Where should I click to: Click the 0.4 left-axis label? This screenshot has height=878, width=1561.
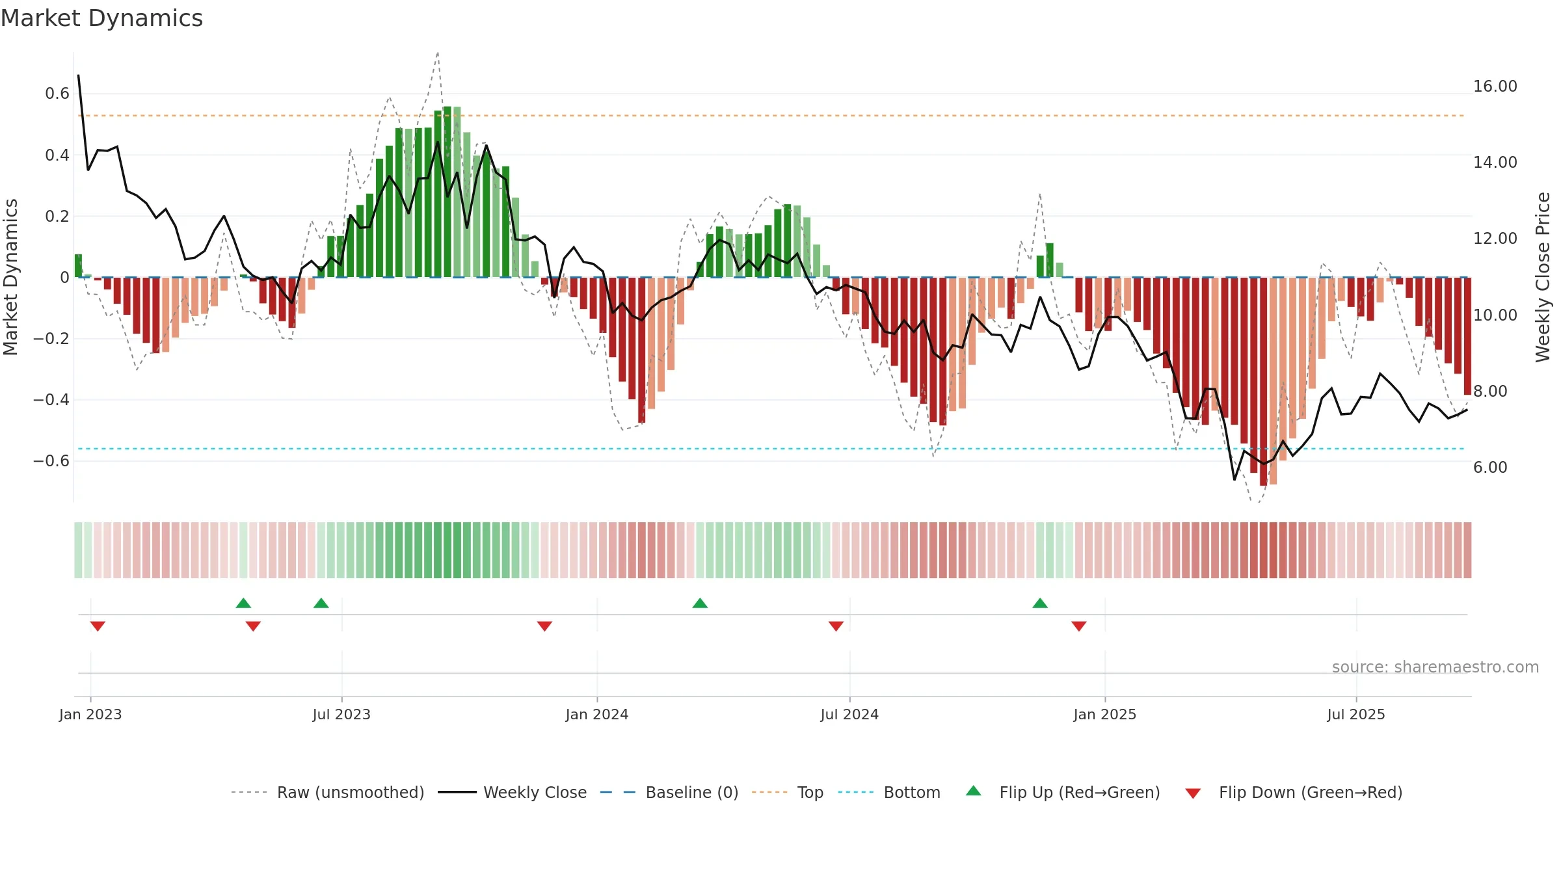[x=57, y=155]
